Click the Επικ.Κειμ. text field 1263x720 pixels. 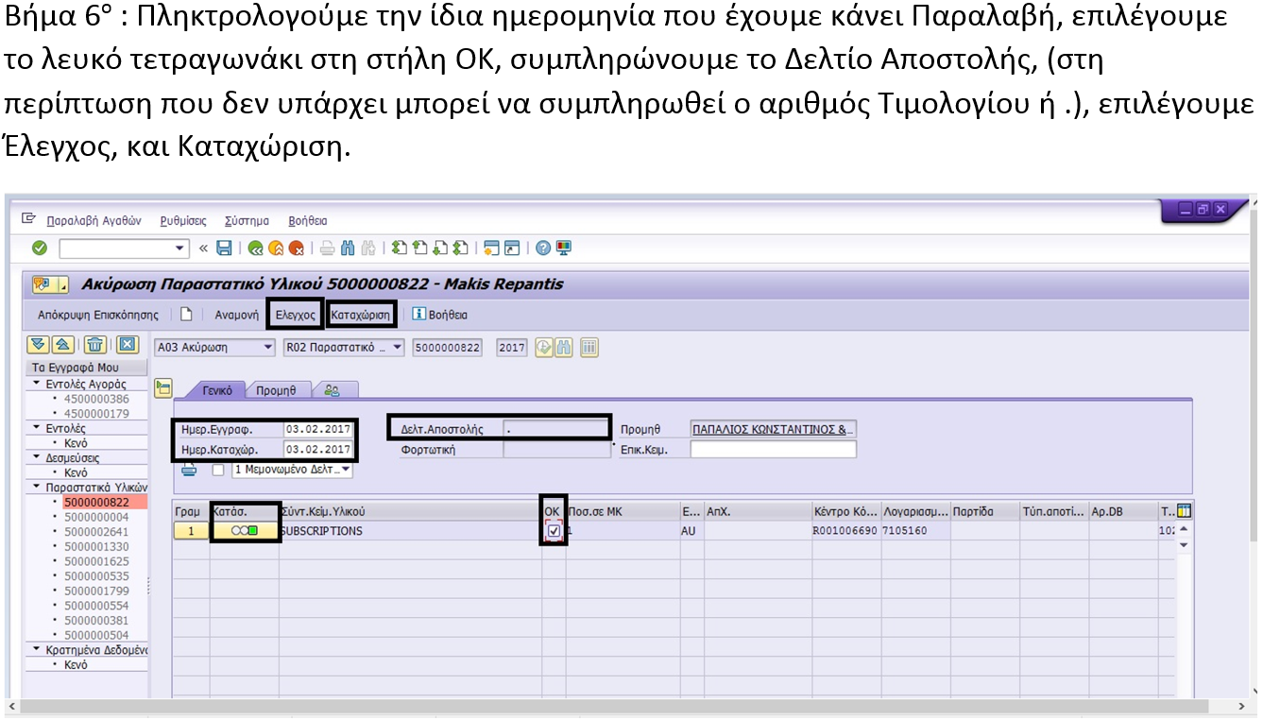pyautogui.click(x=773, y=450)
